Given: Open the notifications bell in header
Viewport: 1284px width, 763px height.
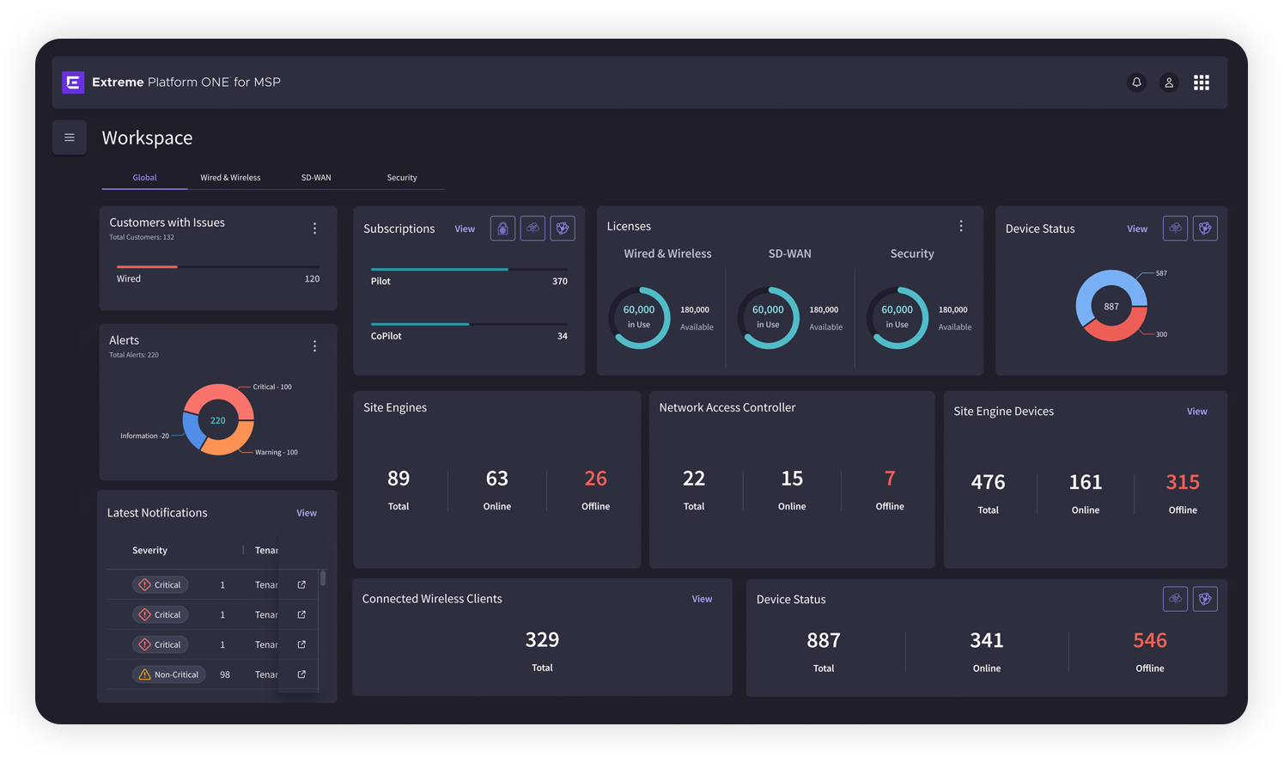Looking at the screenshot, I should (x=1136, y=82).
